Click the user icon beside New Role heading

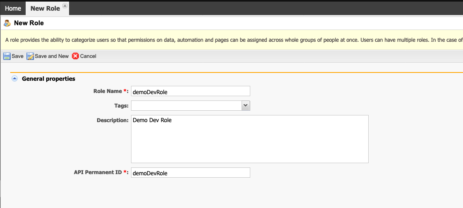pyautogui.click(x=7, y=23)
